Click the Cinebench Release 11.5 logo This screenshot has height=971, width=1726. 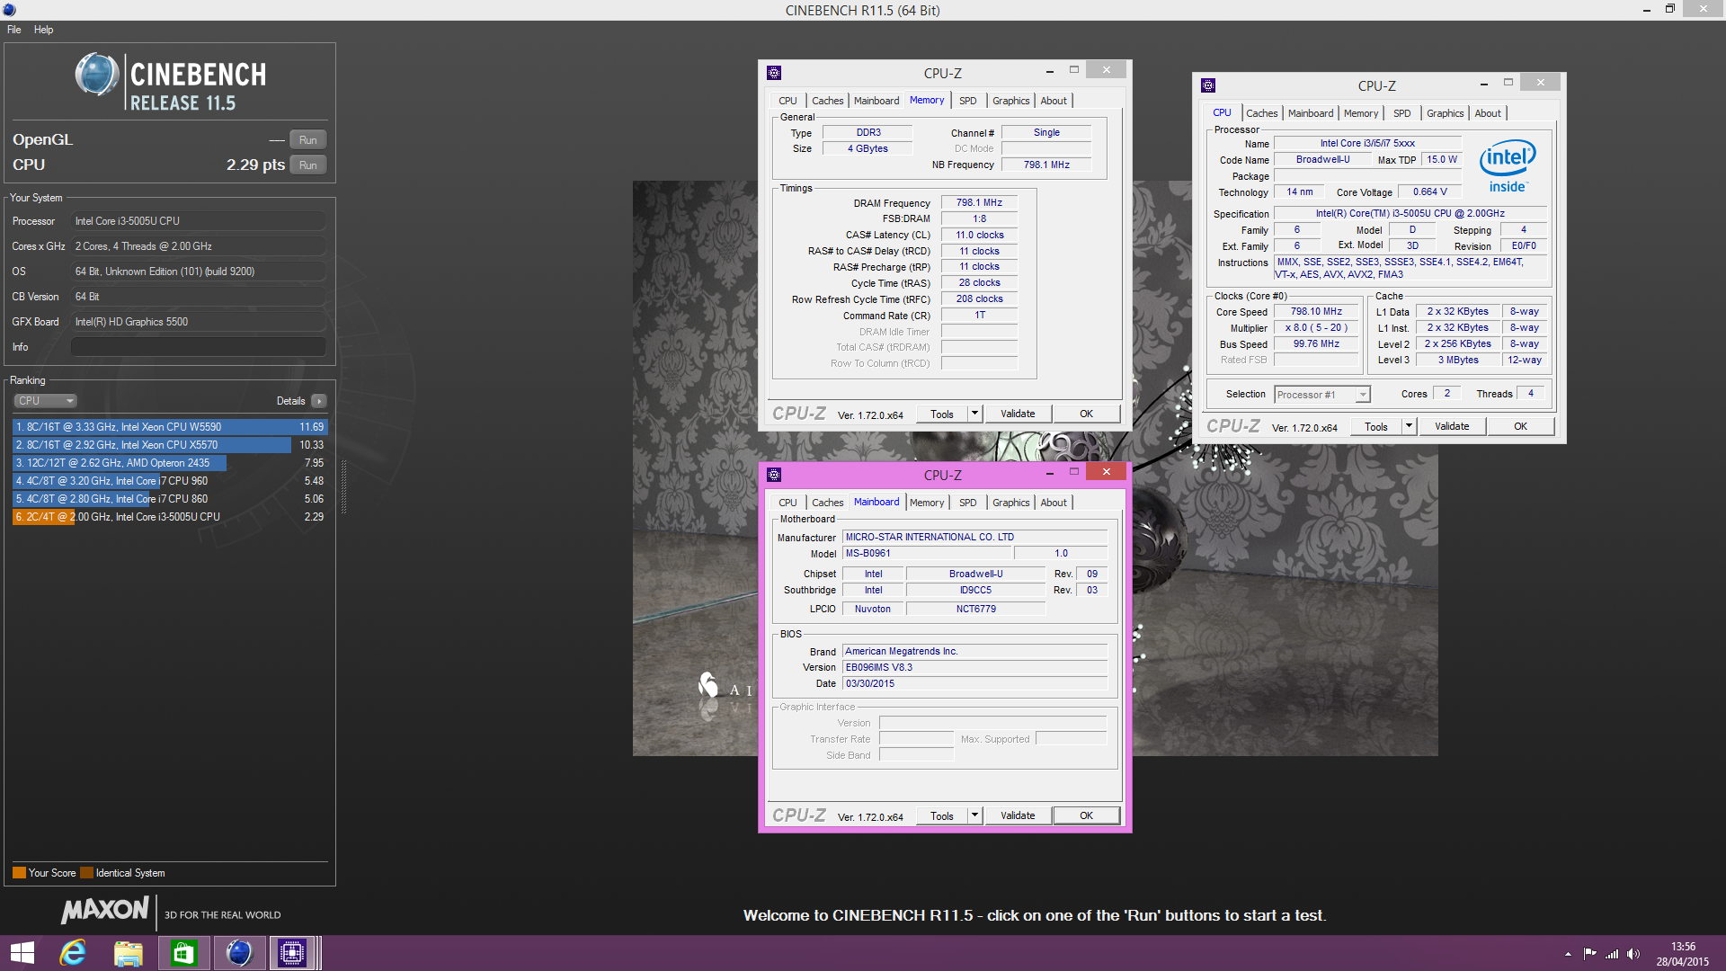pos(171,81)
